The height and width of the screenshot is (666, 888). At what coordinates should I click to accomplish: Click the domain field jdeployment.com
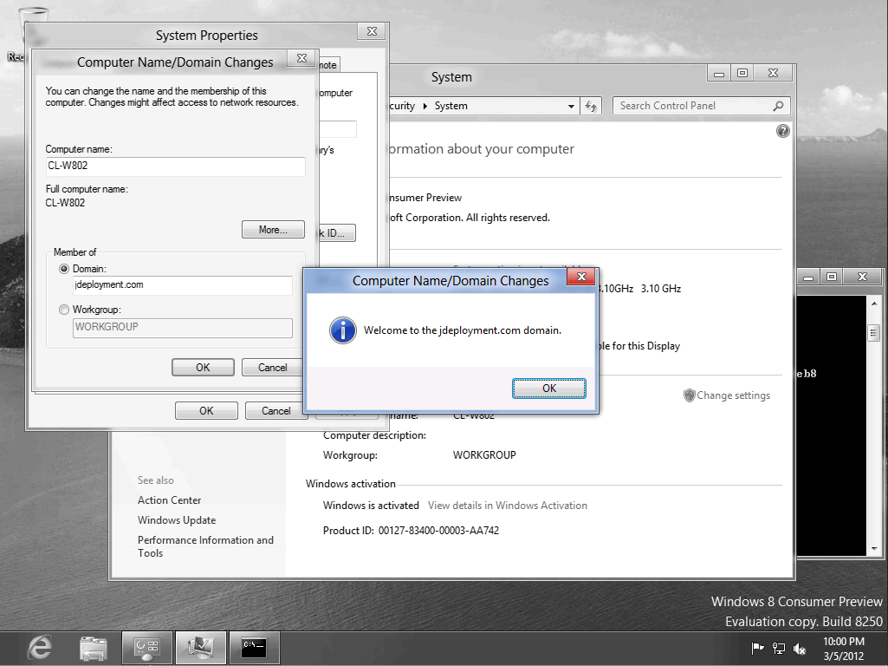coord(182,285)
